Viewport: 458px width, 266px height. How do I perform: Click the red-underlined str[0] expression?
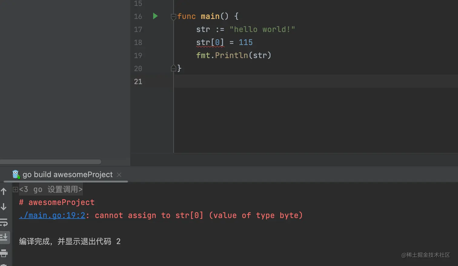pyautogui.click(x=210, y=42)
